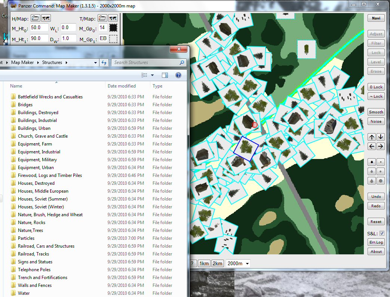Viewport: 390px width, 297px height.
Task: Toggle the S&L checkbox
Action: click(x=382, y=233)
